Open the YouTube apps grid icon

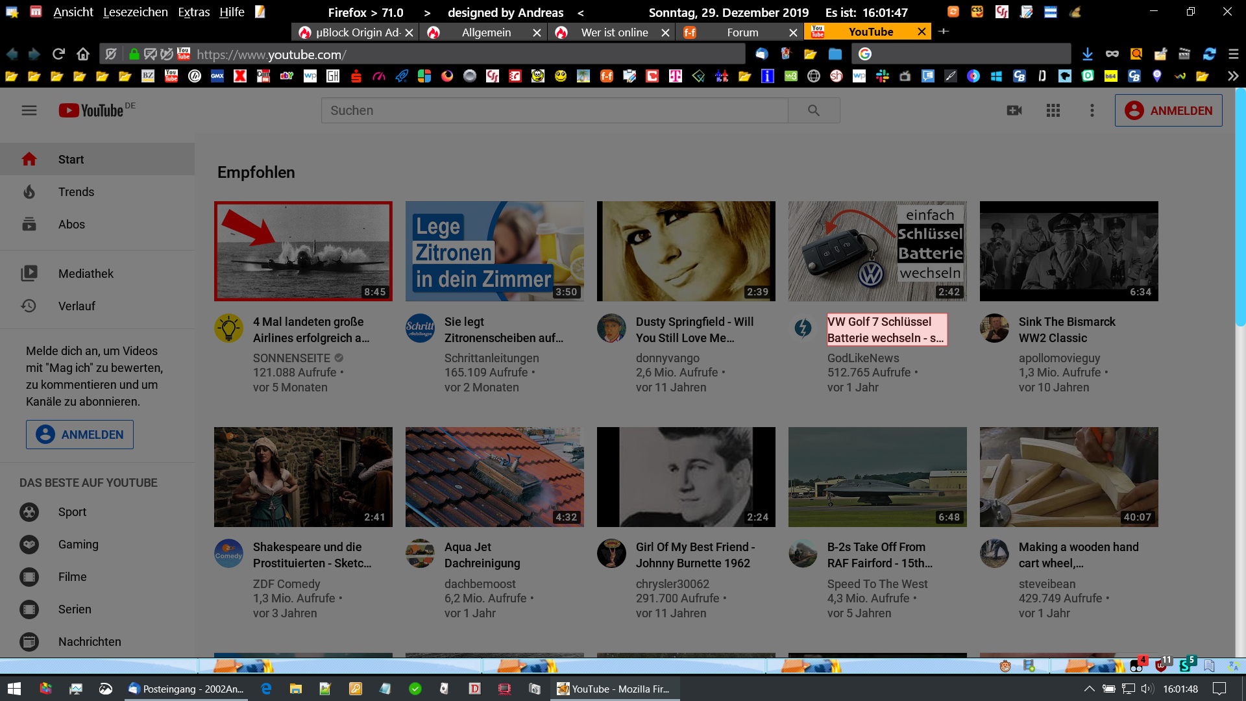click(1053, 110)
